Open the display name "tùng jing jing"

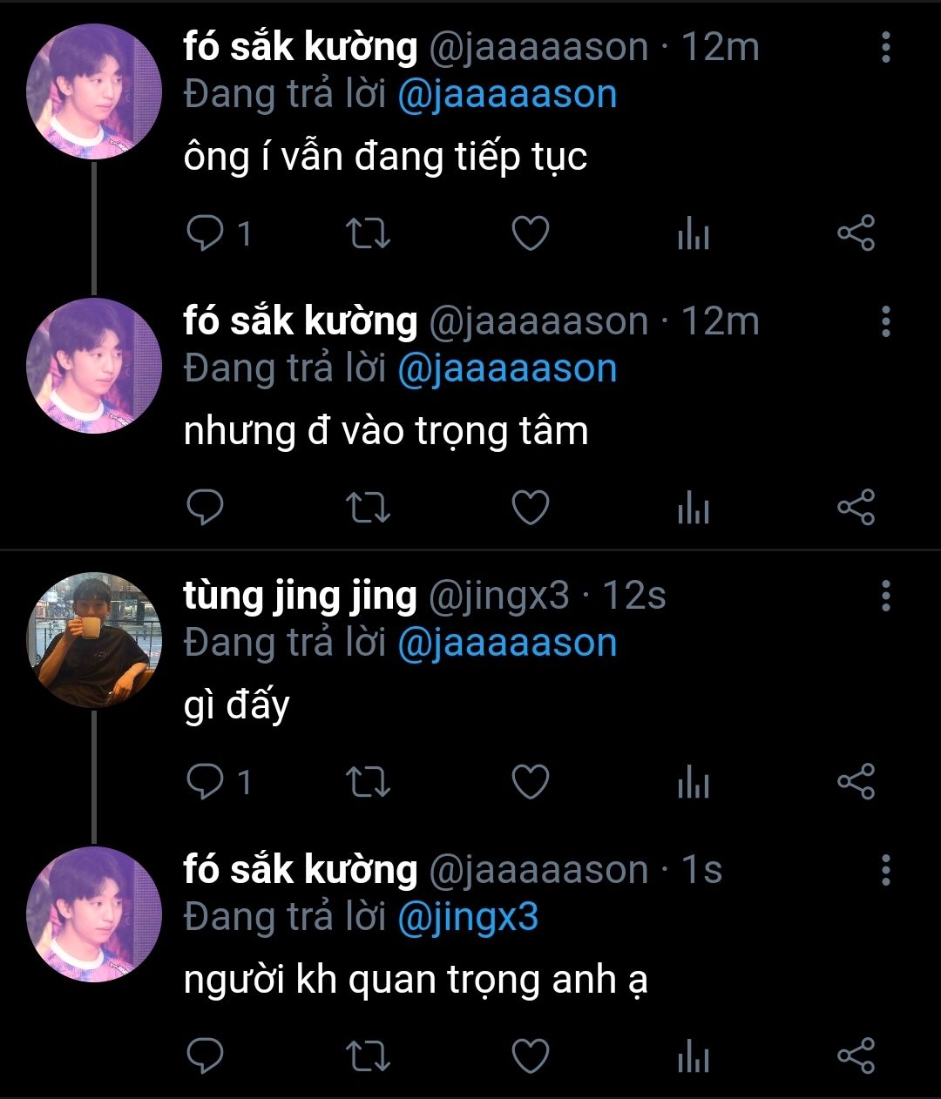[x=301, y=597]
